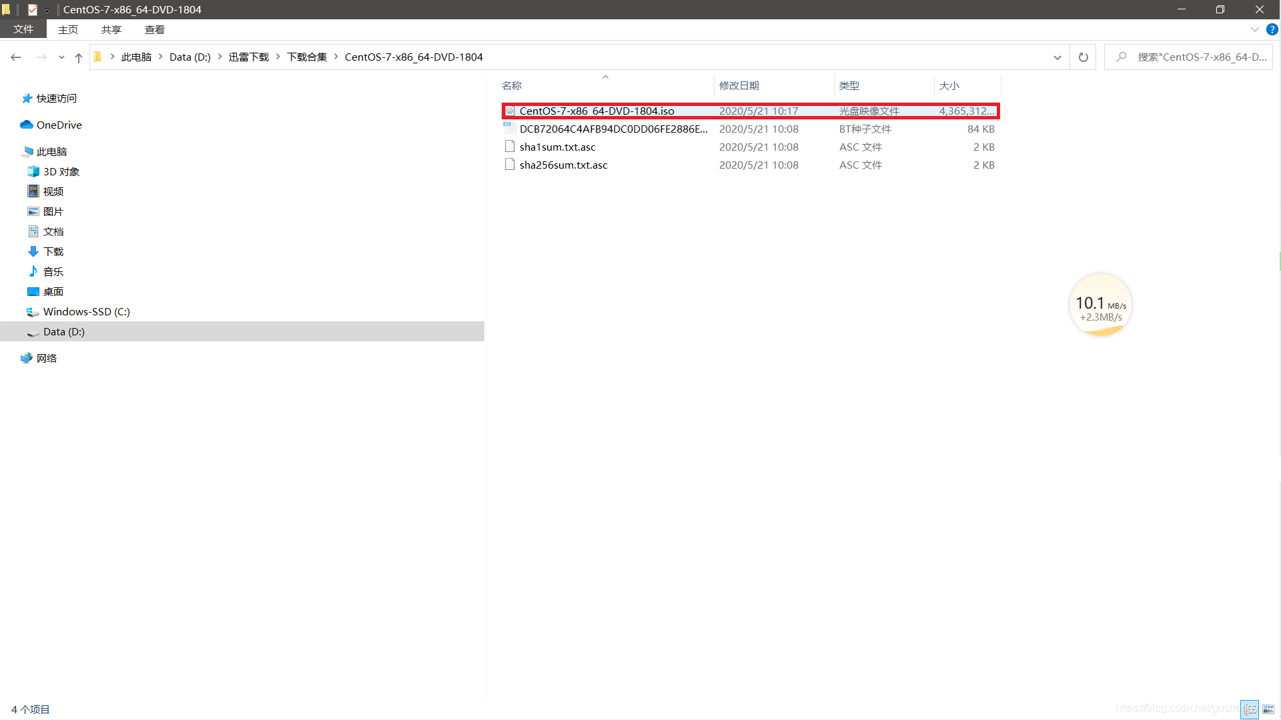
Task: Select the DCB72064C4AFB94DC0DD06FE2886E torrent file
Action: (x=751, y=129)
